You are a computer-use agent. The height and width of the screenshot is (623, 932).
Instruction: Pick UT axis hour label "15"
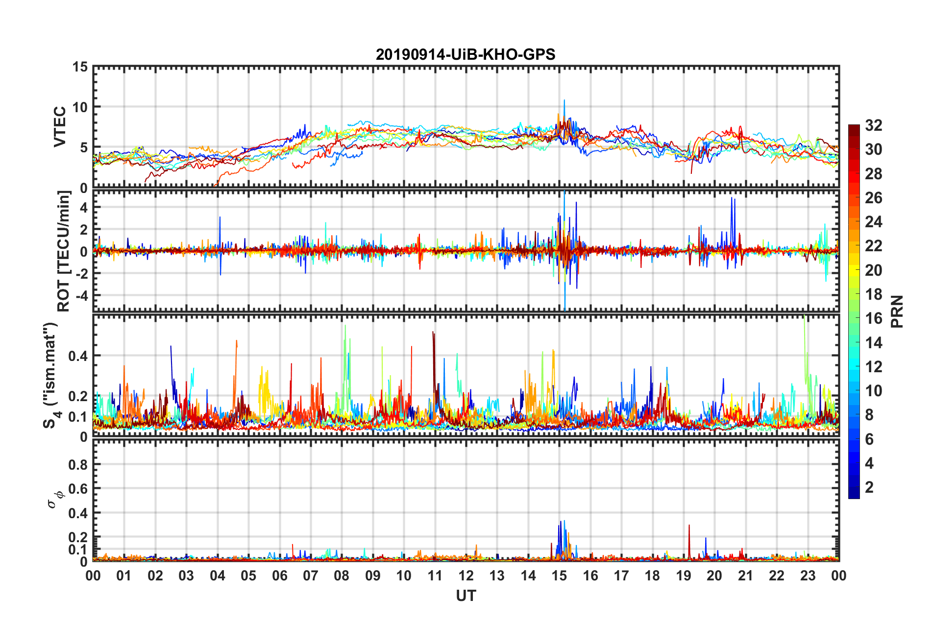pos(559,575)
